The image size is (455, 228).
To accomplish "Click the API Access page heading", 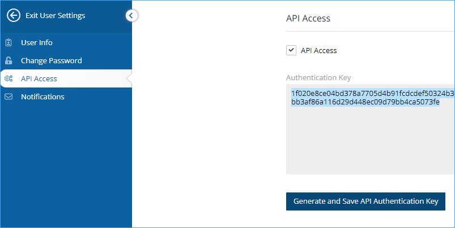I will (308, 18).
